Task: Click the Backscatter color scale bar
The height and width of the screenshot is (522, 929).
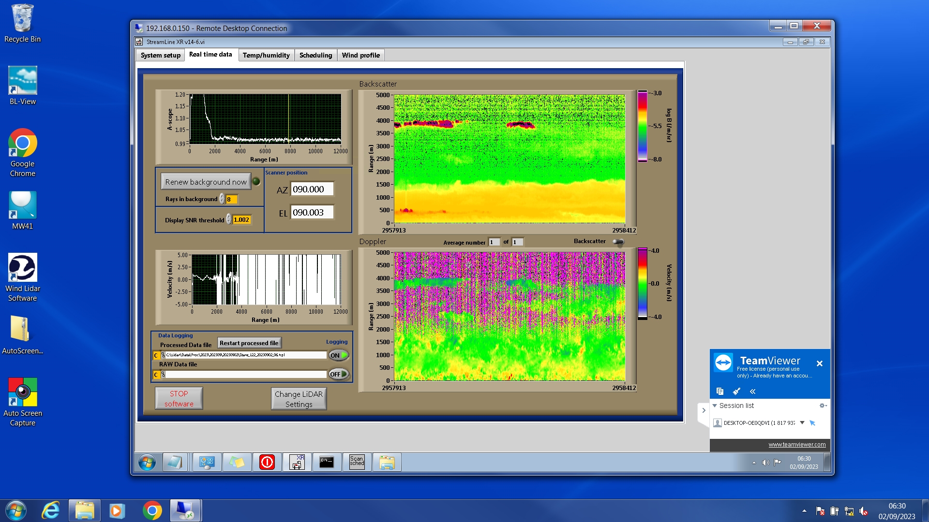Action: 642,126
